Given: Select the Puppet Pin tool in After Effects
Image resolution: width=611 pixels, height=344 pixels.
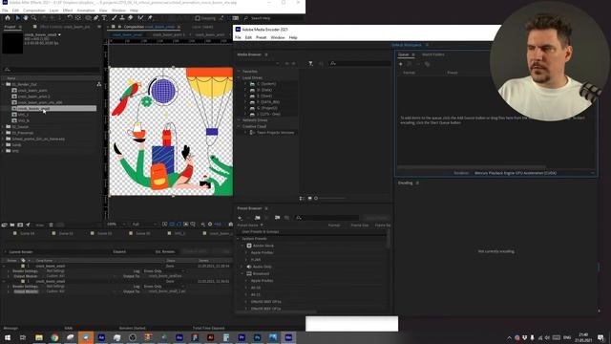Looking at the screenshot, I should point(150,18).
